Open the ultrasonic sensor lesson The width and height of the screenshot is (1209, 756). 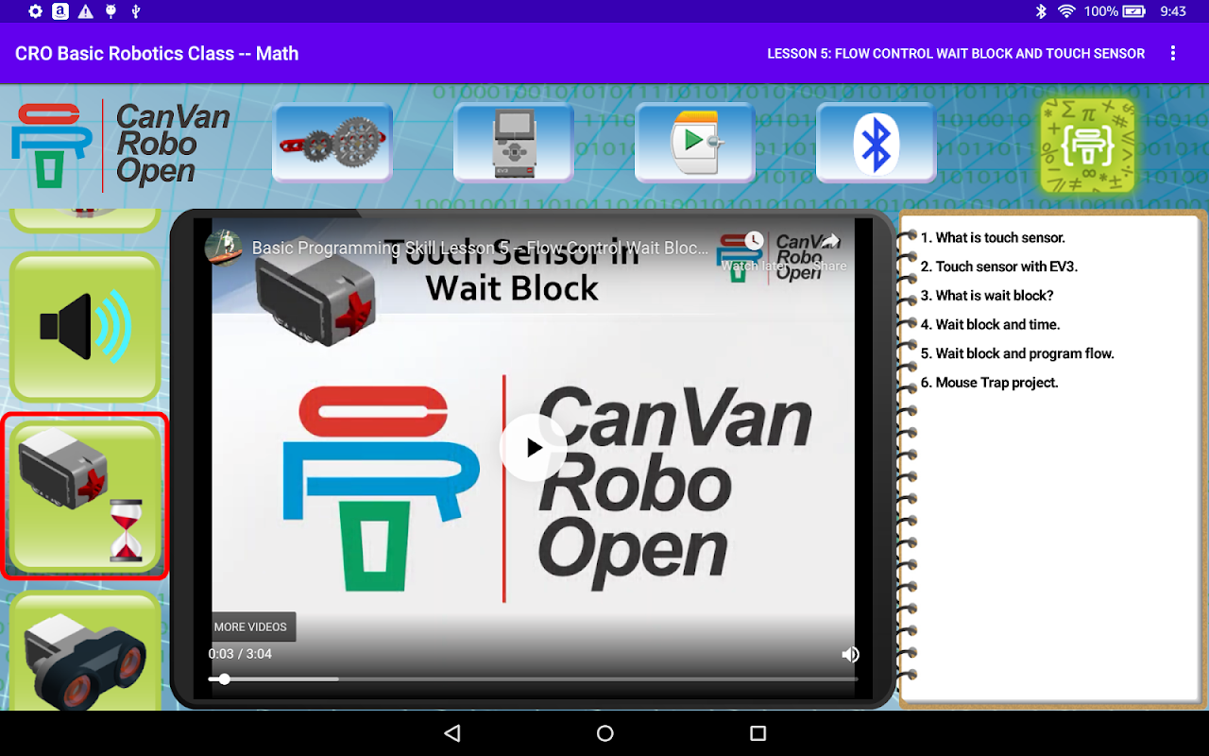[85, 652]
